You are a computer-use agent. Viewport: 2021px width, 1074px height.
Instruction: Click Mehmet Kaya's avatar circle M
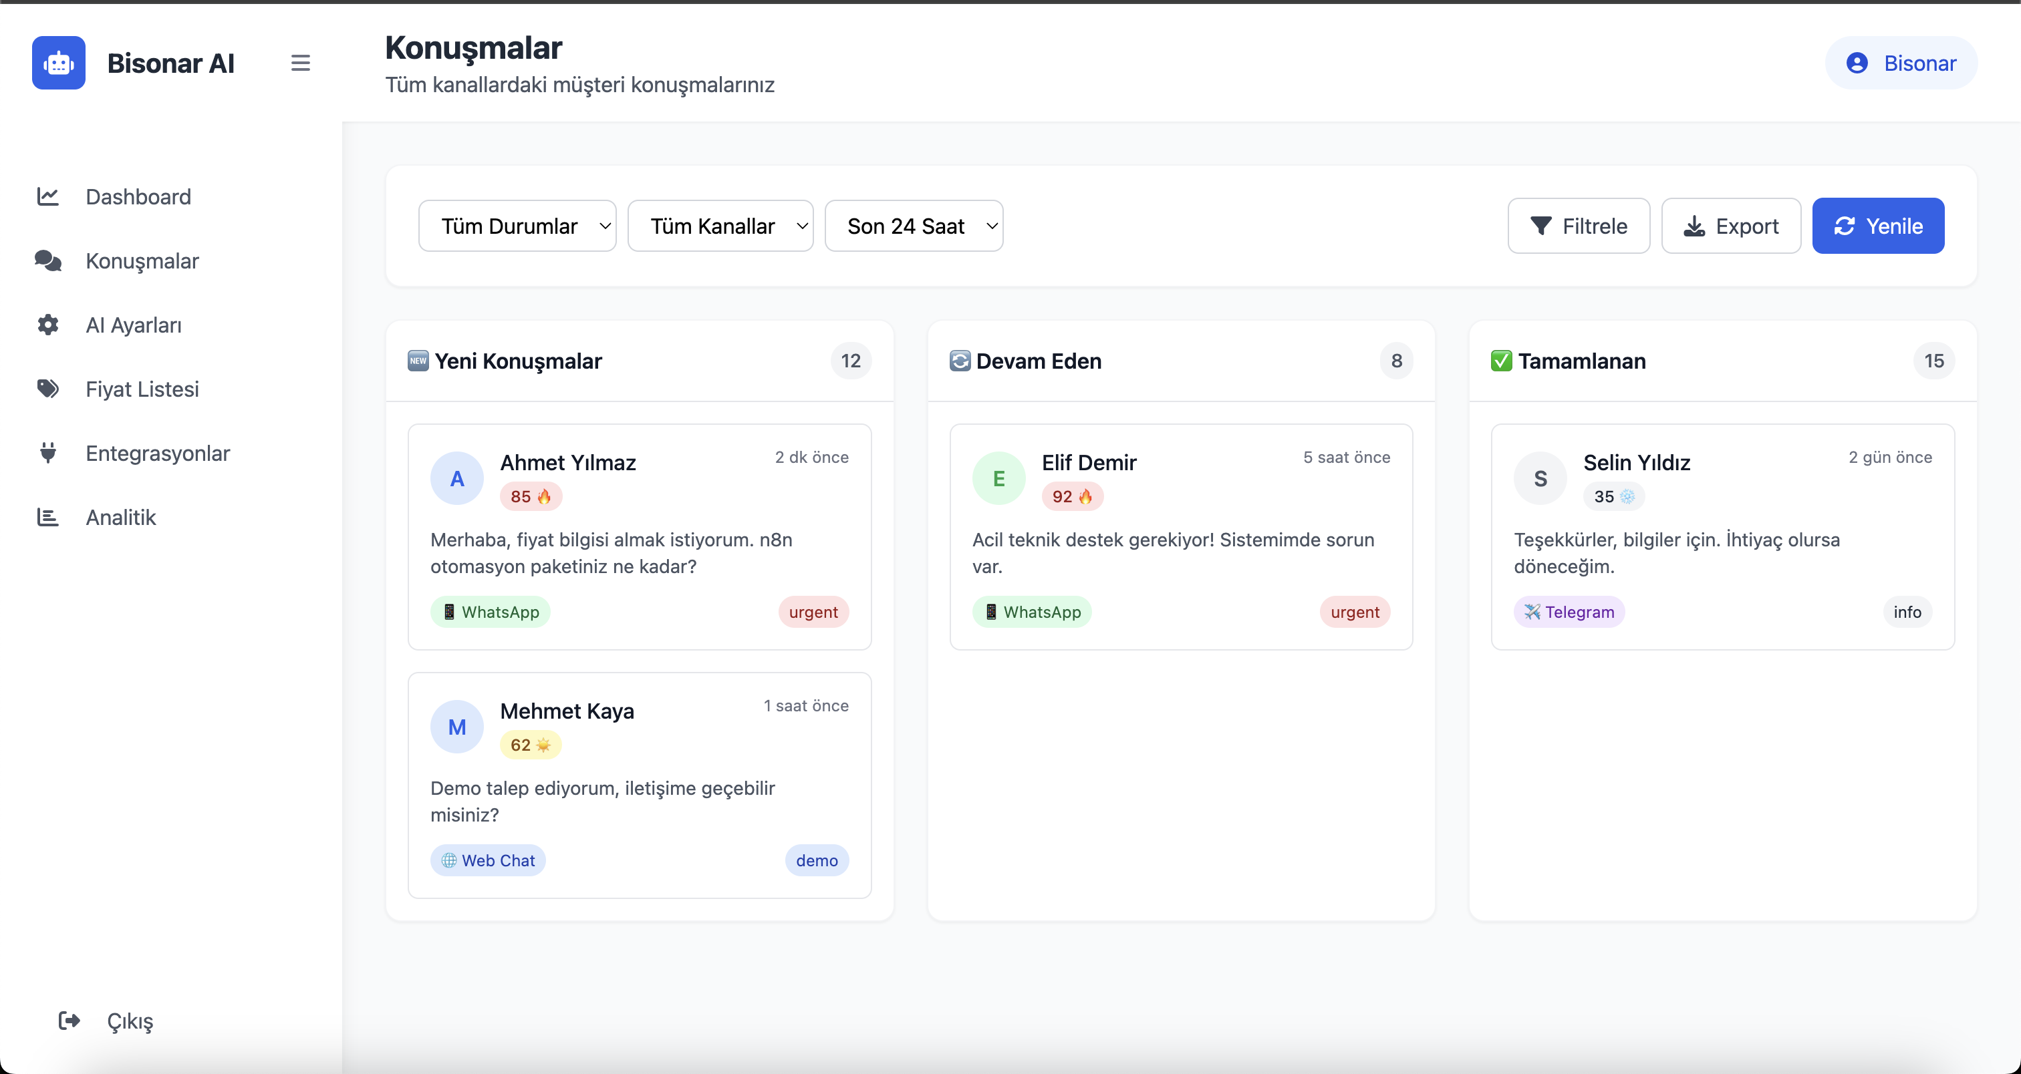pyautogui.click(x=456, y=727)
